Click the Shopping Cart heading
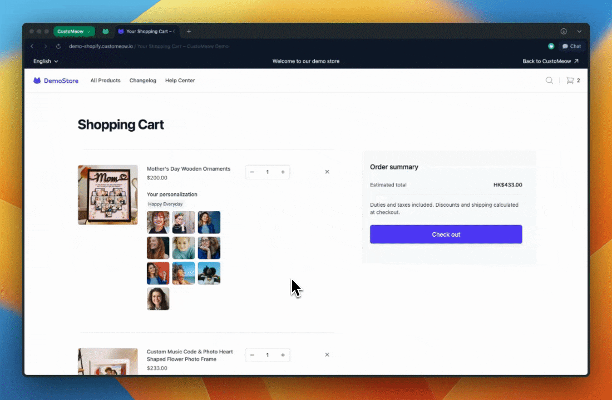This screenshot has height=400, width=612. (x=121, y=125)
